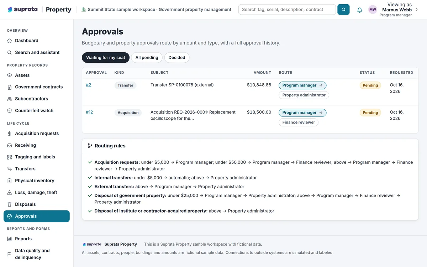Open Subcontractors from the sidebar

tap(37, 99)
